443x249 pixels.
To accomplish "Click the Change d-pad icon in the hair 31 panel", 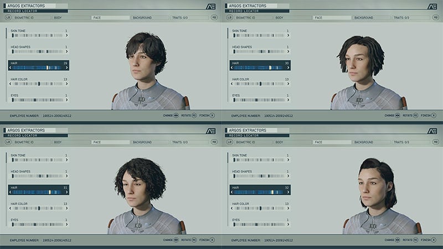I will (x=176, y=240).
